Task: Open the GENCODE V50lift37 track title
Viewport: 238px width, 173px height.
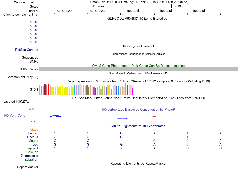Action: tap(138, 18)
